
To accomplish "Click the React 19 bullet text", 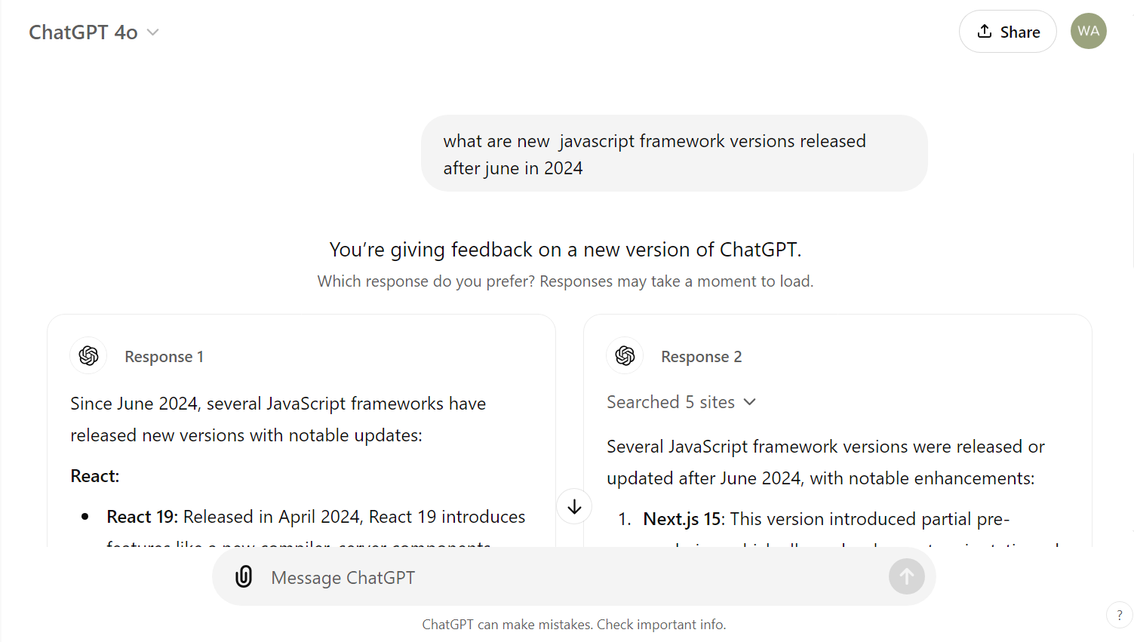I will coord(315,517).
